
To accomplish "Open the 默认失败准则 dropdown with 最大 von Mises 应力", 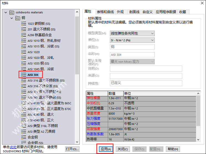I will (132, 62).
